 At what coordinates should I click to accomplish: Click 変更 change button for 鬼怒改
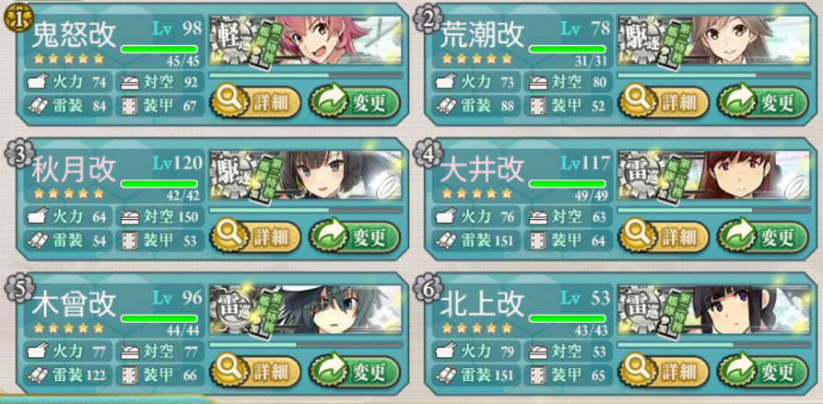click(354, 101)
